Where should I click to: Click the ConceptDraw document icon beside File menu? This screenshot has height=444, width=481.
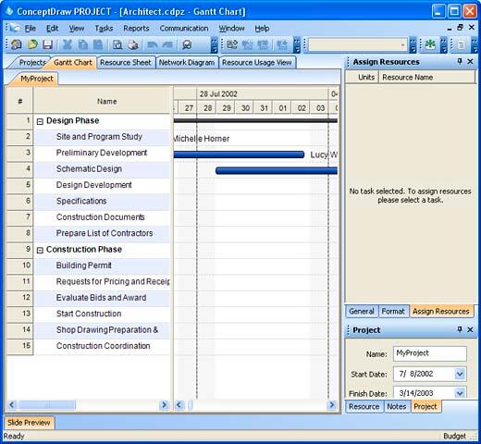(14, 29)
